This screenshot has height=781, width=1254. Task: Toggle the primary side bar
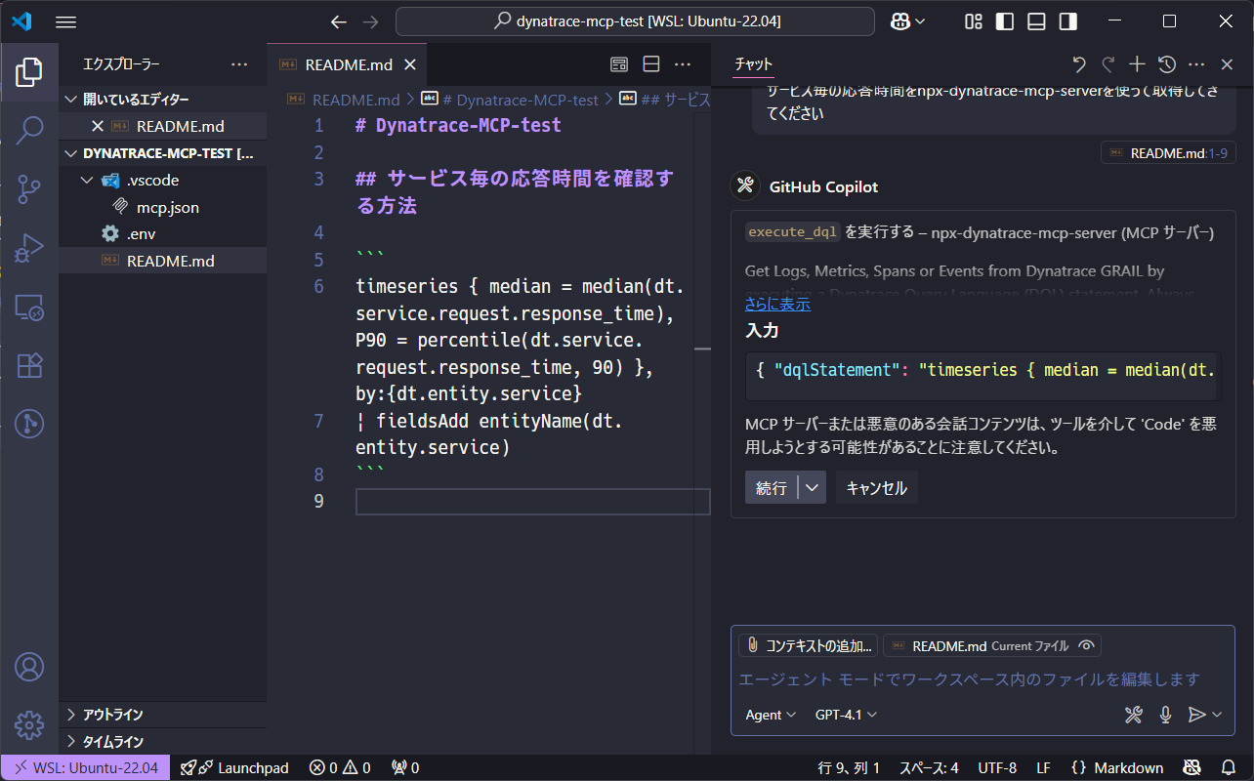point(1005,21)
